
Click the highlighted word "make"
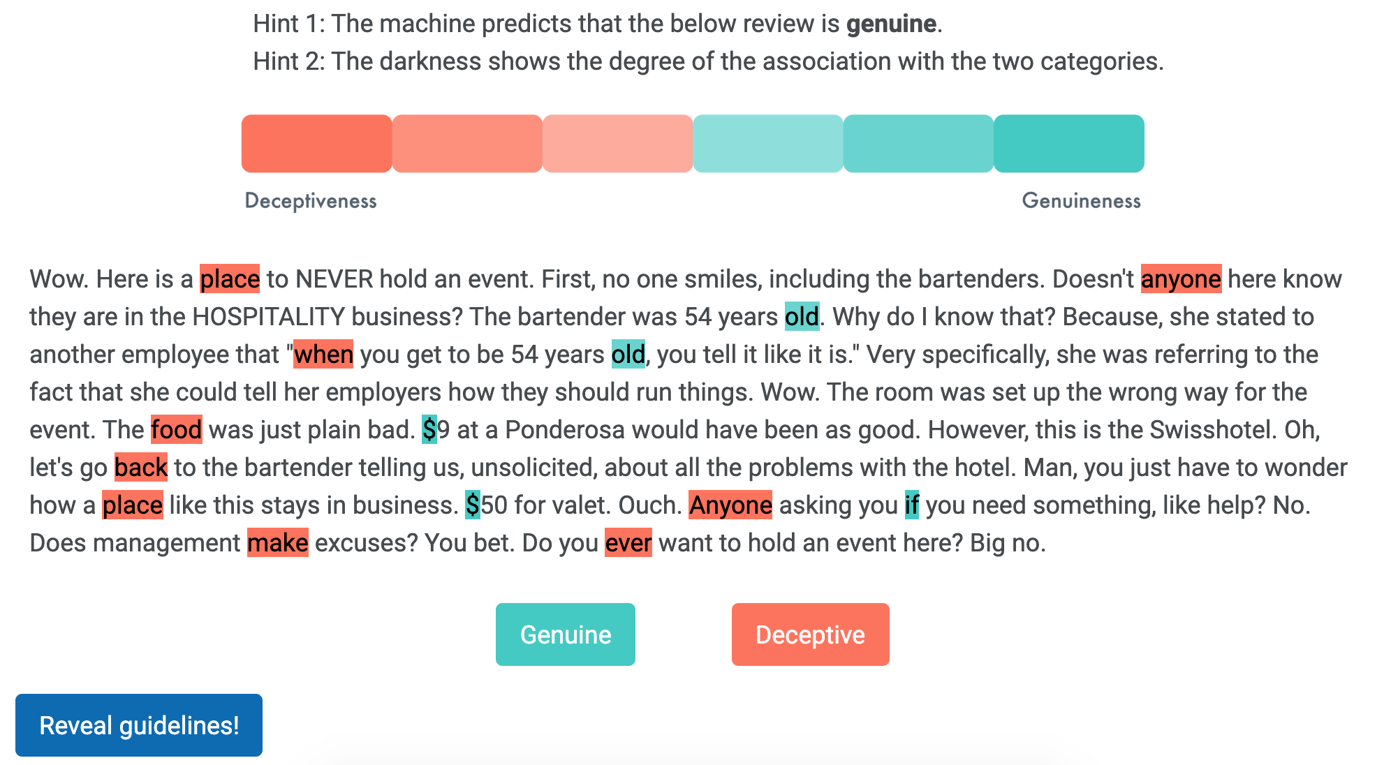click(277, 543)
